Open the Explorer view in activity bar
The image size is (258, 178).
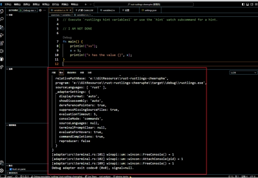coord(2,11)
